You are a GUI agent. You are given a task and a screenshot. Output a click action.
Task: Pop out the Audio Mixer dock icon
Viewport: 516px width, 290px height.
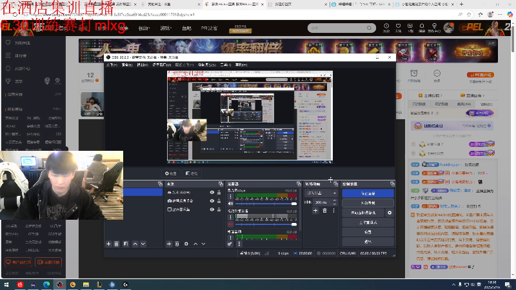point(299,184)
